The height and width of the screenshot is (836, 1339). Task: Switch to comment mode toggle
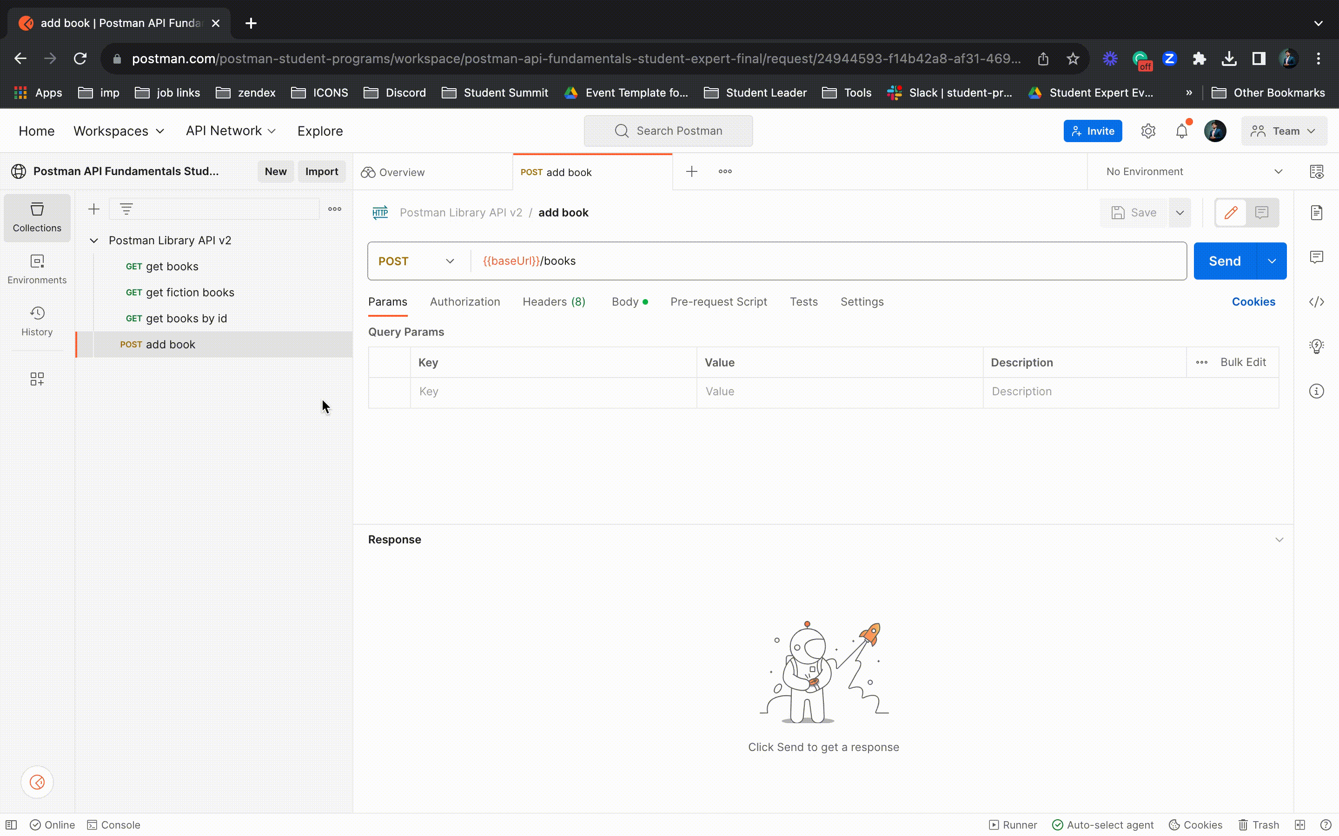tap(1261, 213)
